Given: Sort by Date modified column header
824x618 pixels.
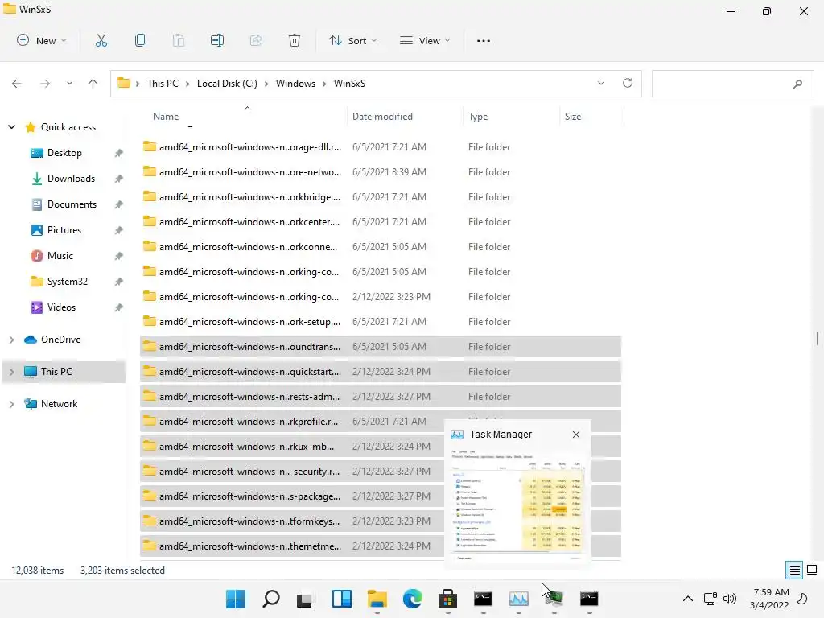Looking at the screenshot, I should coord(382,116).
